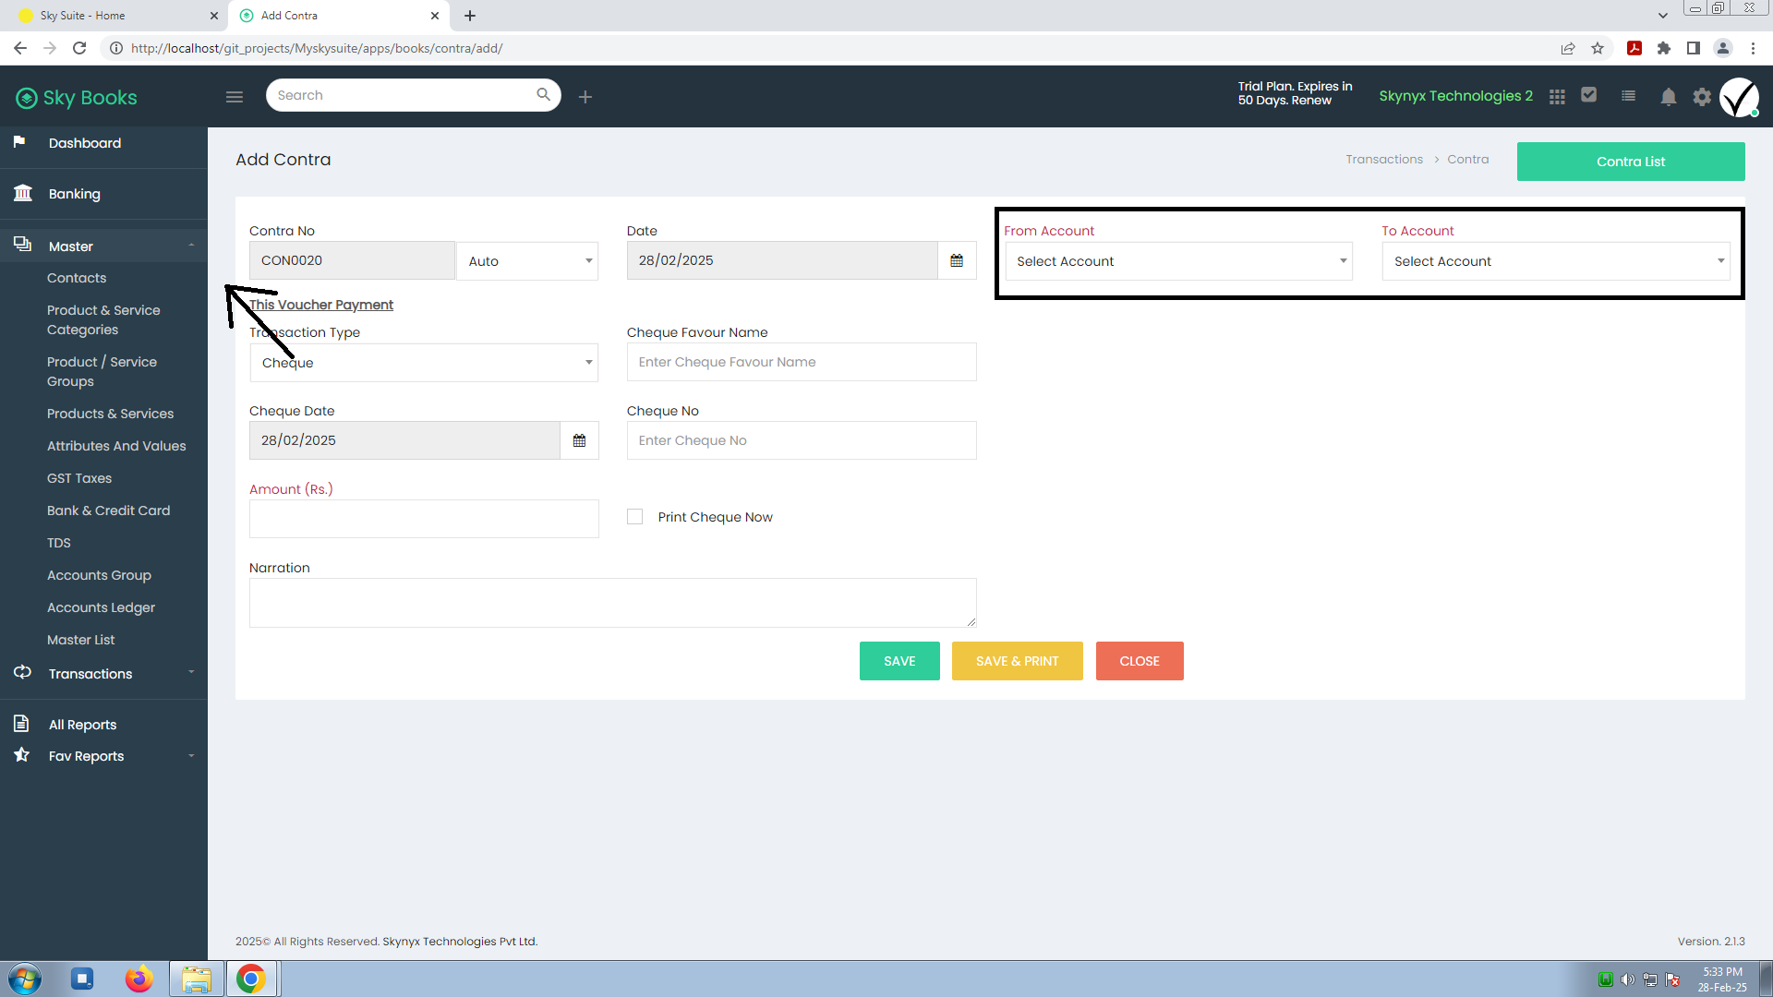Open the notifications bell icon
1773x997 pixels.
[1668, 96]
